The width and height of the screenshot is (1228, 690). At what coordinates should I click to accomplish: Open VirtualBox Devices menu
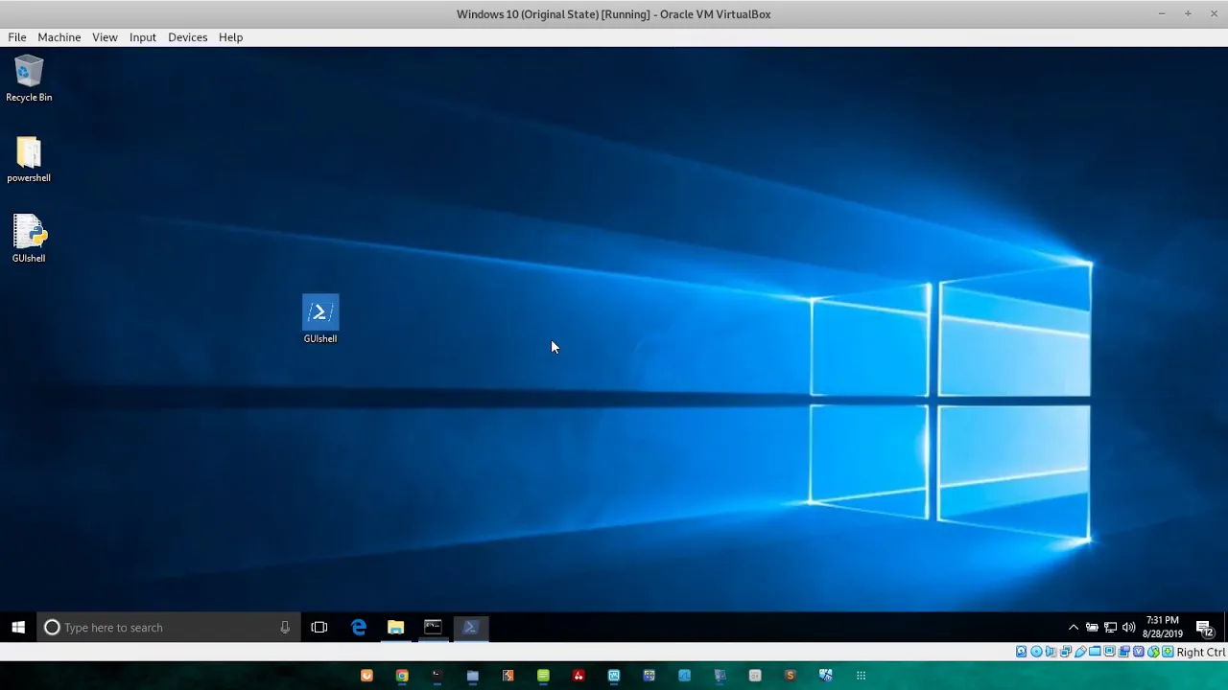coord(187,37)
